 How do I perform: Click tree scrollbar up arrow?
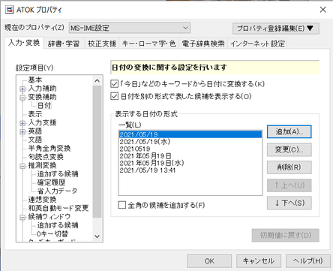[x=97, y=80]
